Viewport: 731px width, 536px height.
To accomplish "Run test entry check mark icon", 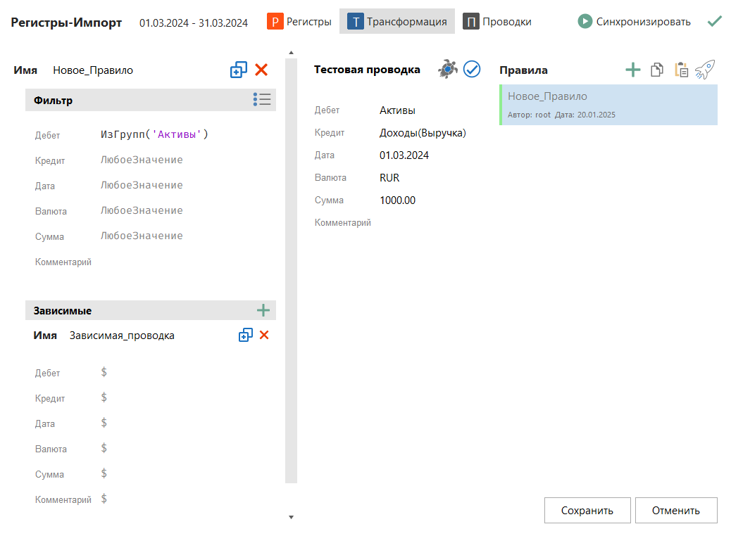I will coord(471,69).
